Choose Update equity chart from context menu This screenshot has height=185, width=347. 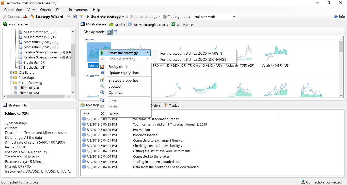tap(124, 73)
